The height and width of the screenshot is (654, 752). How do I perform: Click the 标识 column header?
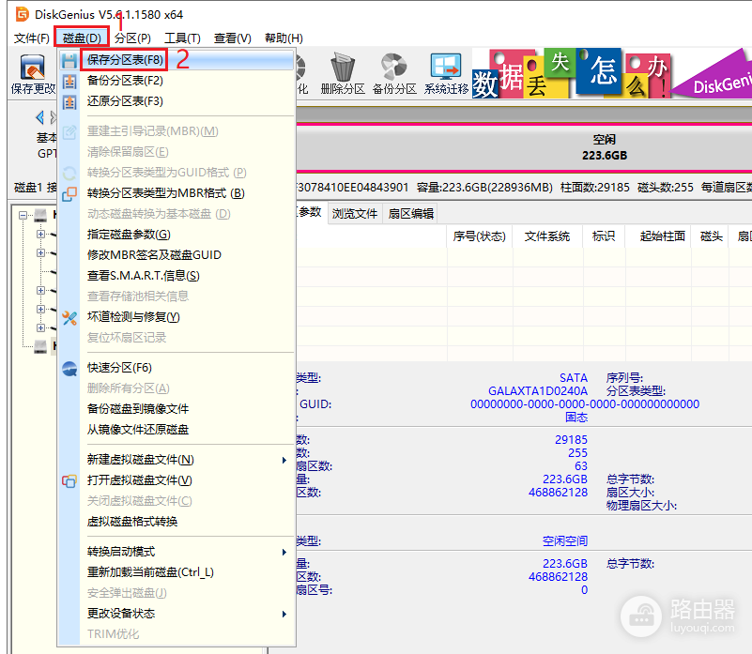(x=604, y=236)
